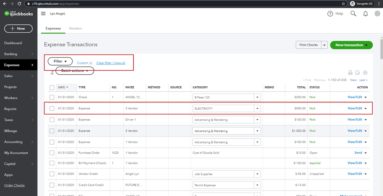
Task: Open action arrow next to Send
Action: pyautogui.click(x=366, y=153)
